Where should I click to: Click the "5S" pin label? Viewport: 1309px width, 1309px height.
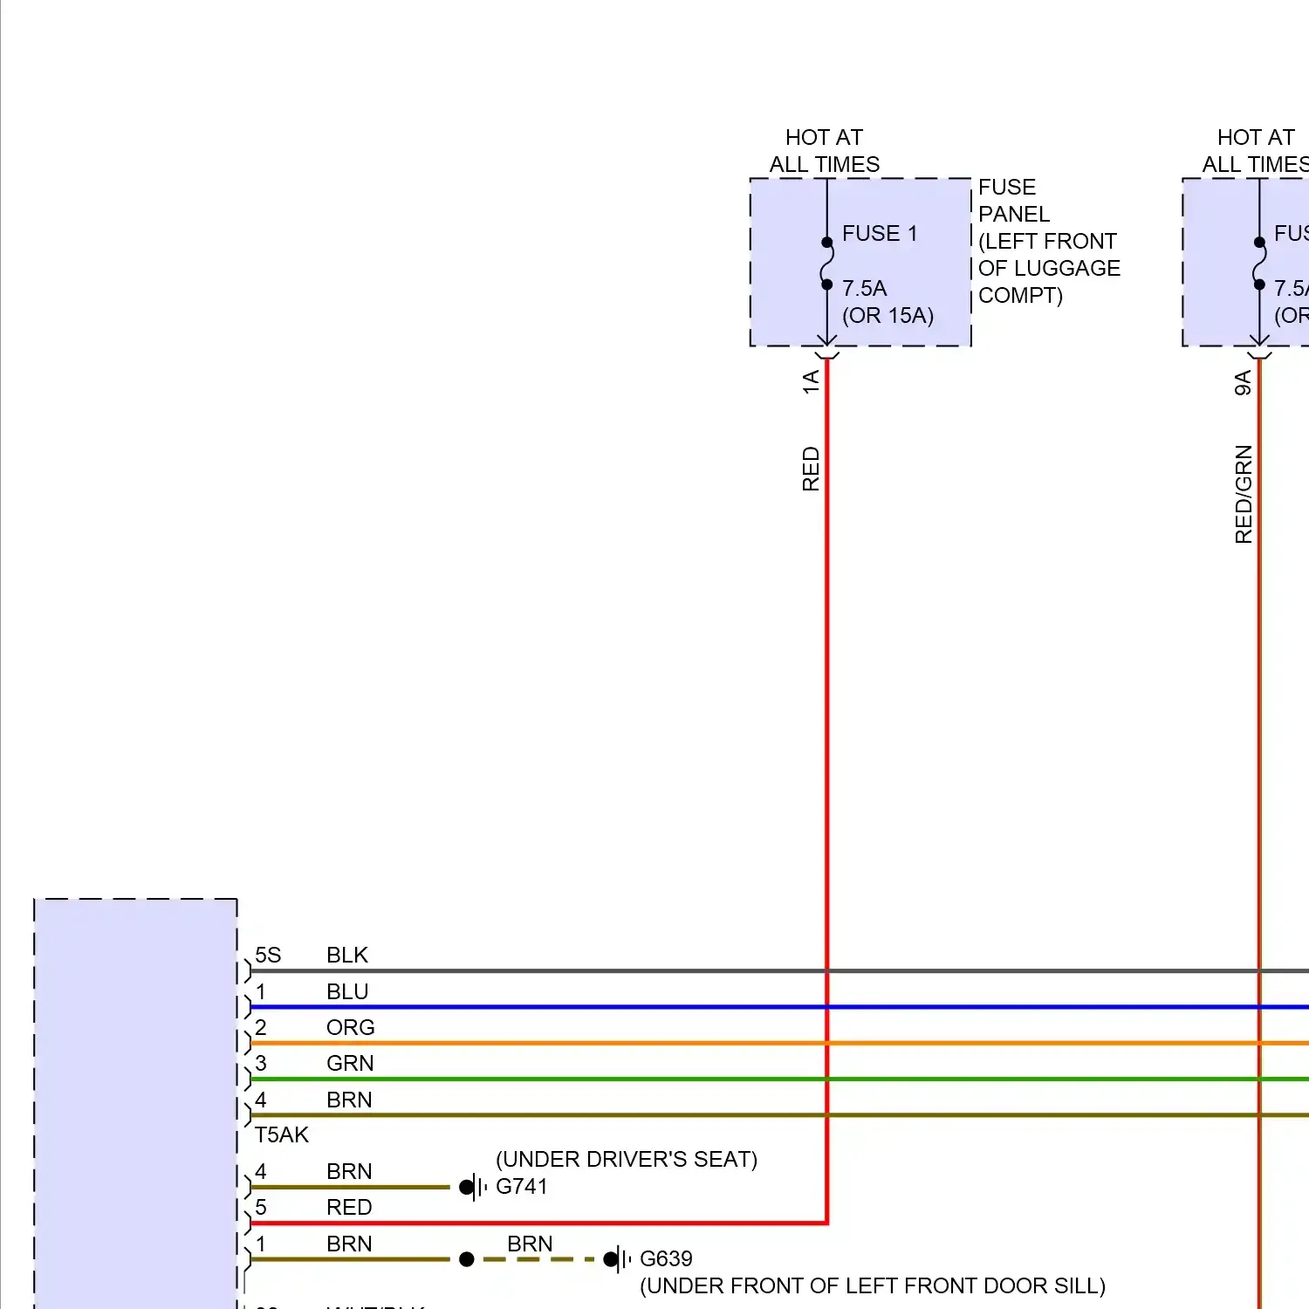(268, 955)
